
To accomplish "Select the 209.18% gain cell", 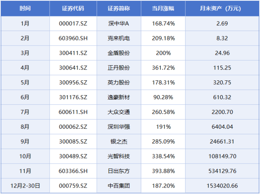I will tap(163, 38).
